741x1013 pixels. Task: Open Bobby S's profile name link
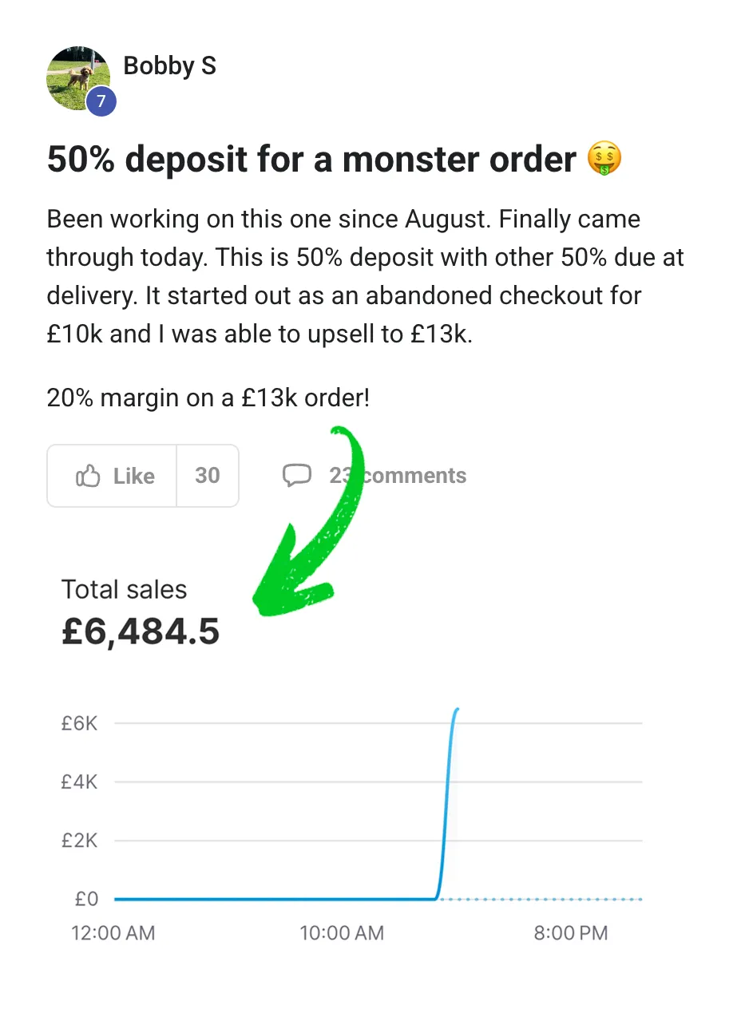click(170, 65)
